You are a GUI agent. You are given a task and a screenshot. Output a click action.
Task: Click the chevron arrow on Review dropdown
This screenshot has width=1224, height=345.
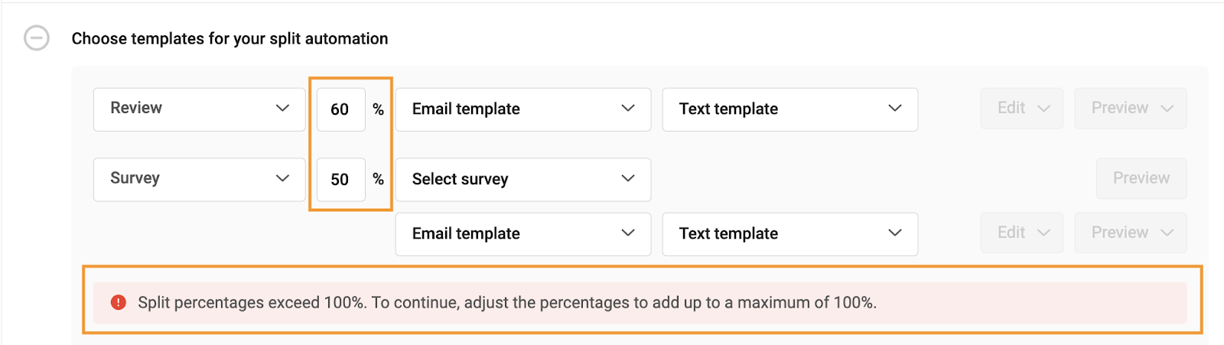click(x=282, y=108)
